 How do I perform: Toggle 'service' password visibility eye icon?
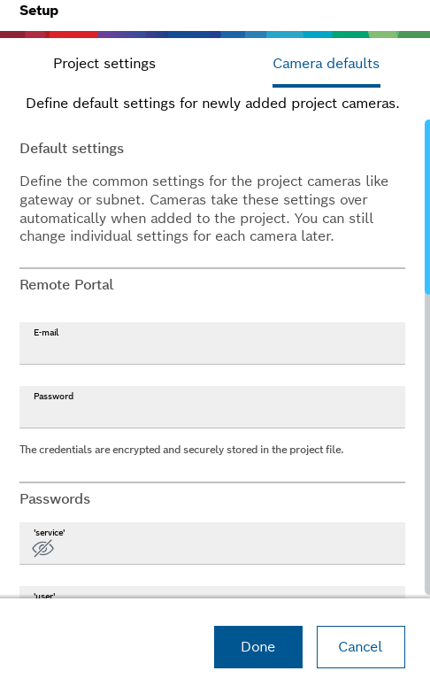click(42, 549)
